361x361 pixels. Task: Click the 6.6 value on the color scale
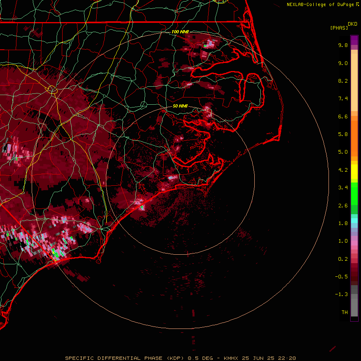pos(343,116)
